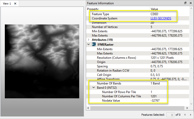Close the View 1 tab

click(x=15, y=4)
